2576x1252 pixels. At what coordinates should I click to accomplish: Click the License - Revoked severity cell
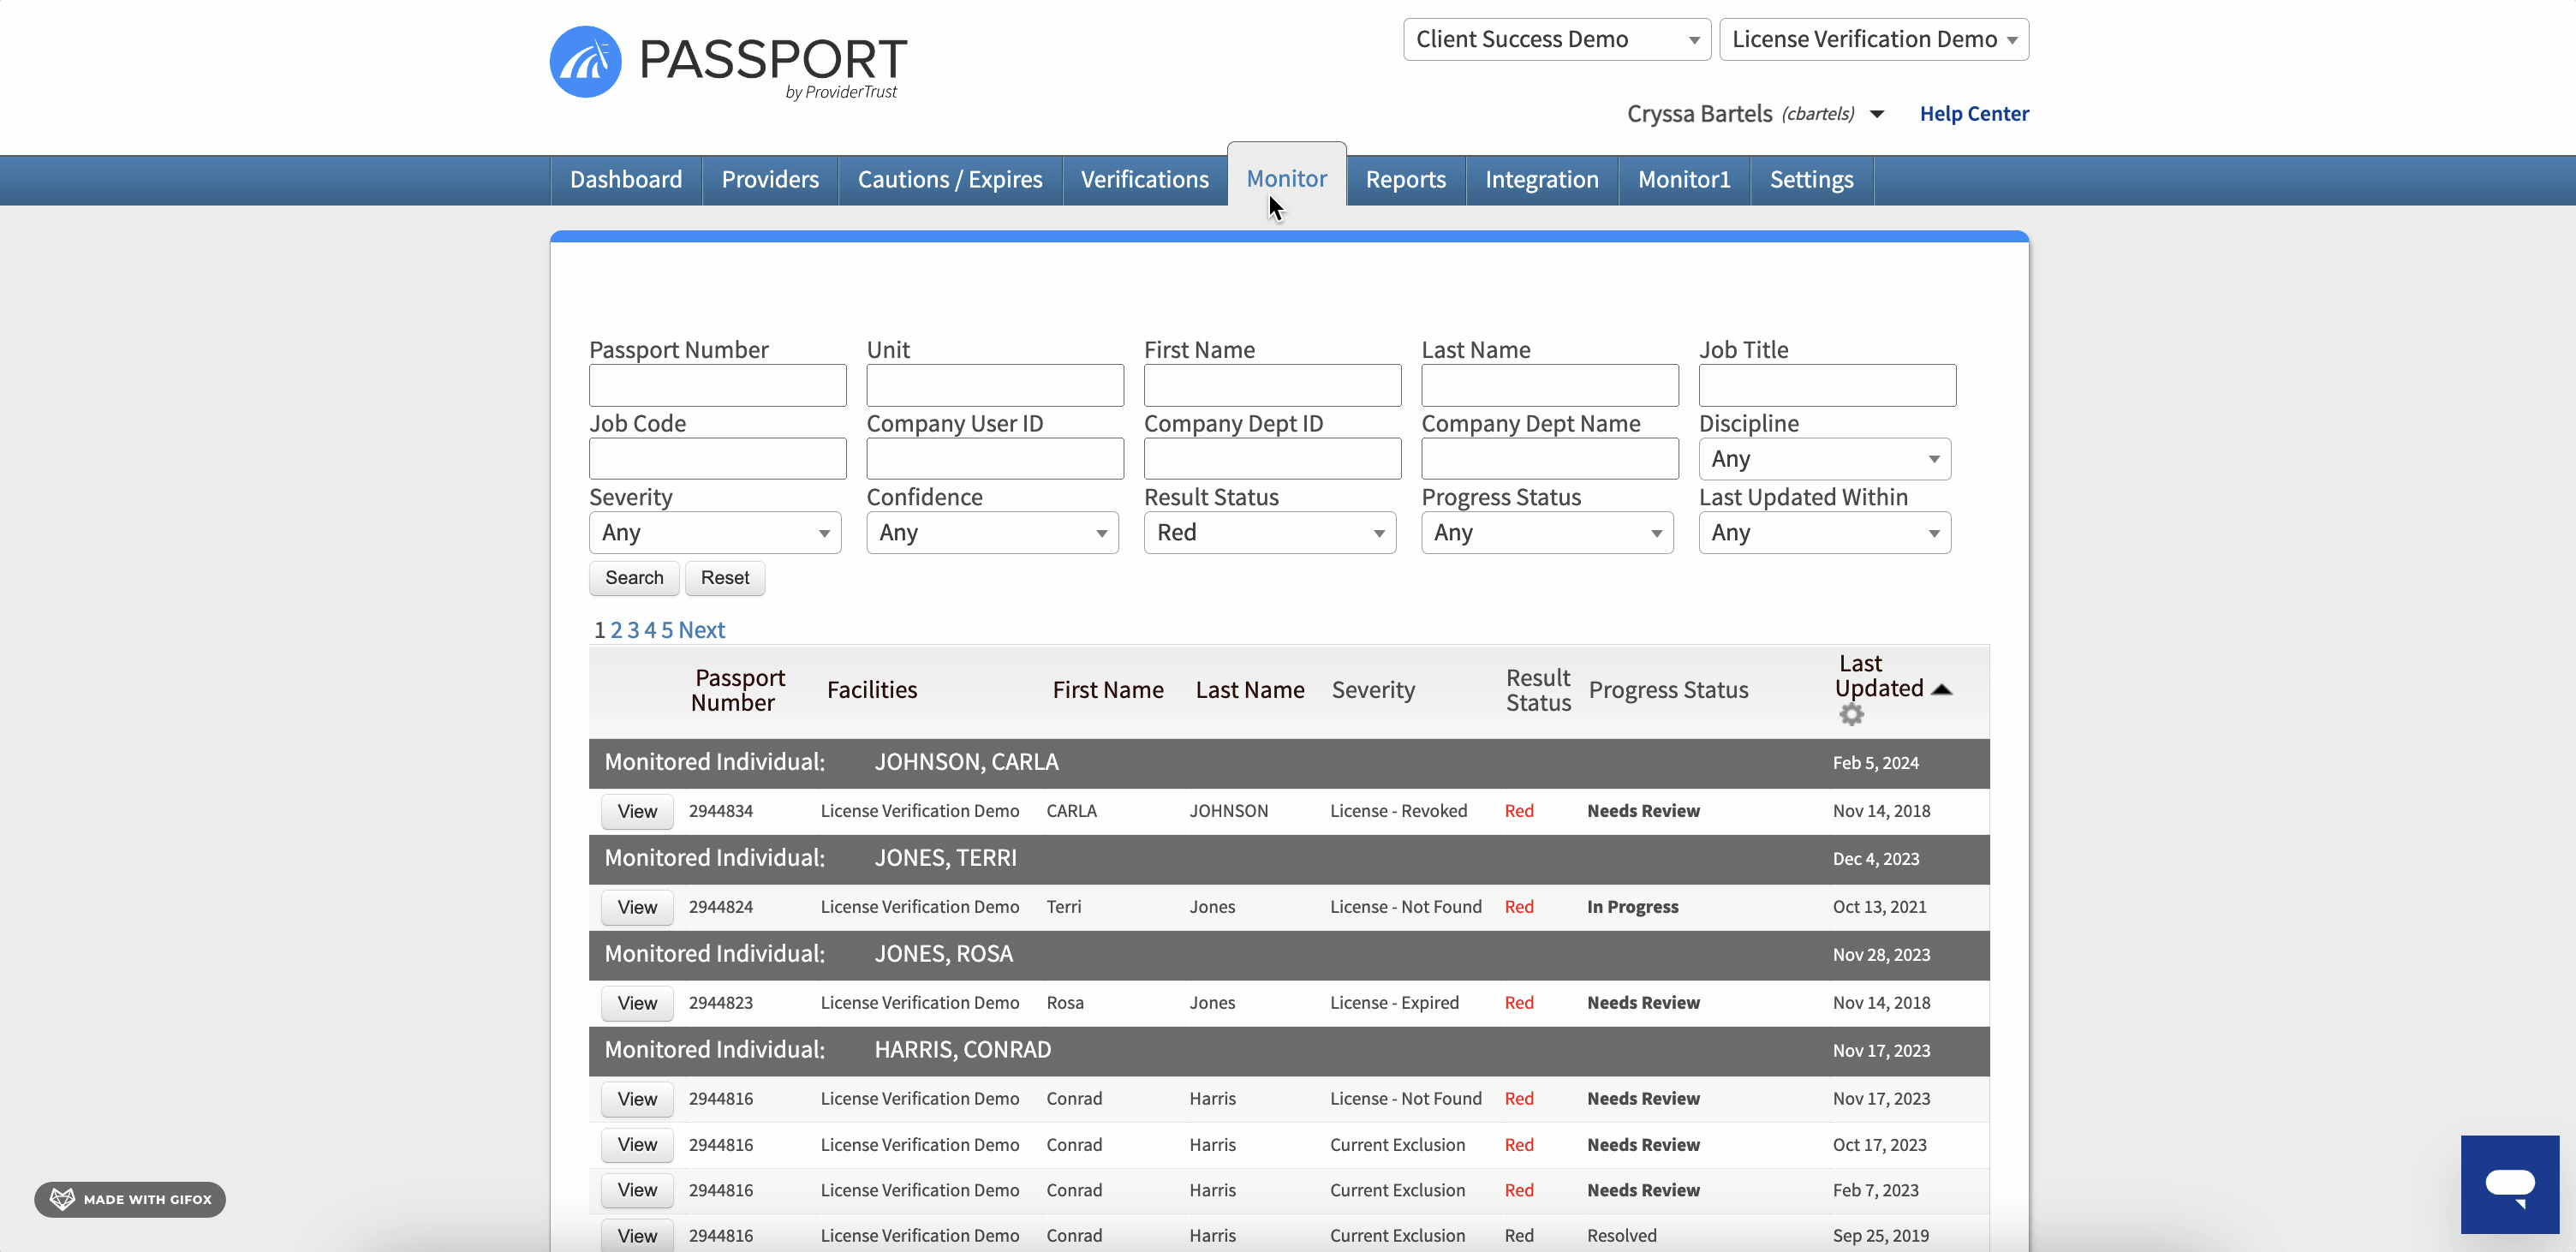tap(1398, 811)
